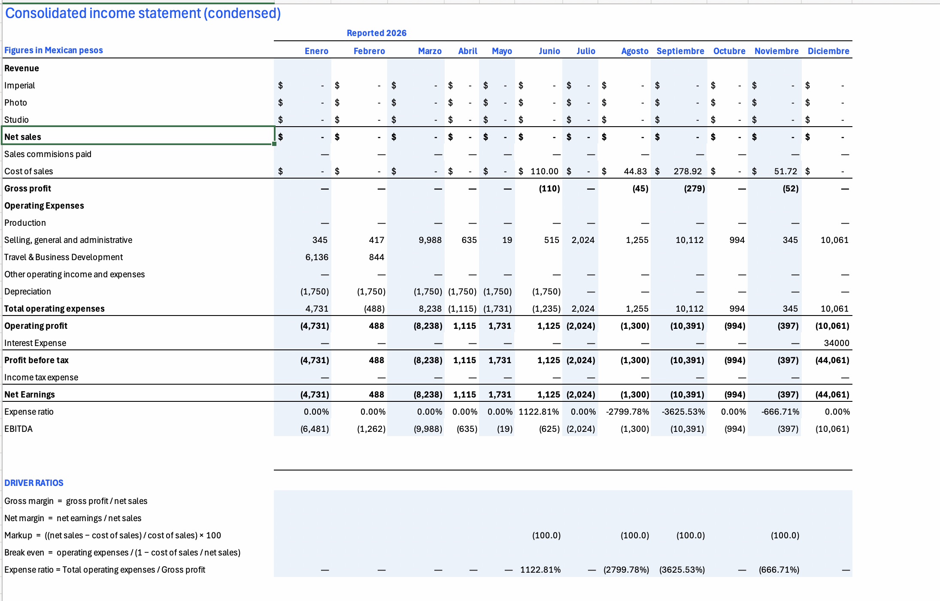Image resolution: width=940 pixels, height=601 pixels.
Task: Select the Net sales row label cell
Action: click(138, 137)
